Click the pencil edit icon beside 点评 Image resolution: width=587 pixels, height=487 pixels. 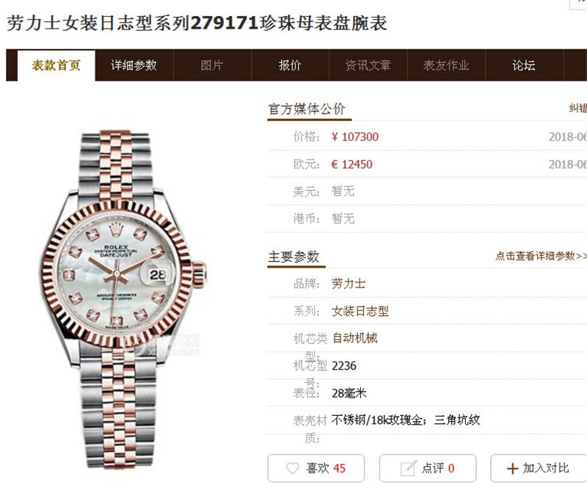[x=408, y=468]
